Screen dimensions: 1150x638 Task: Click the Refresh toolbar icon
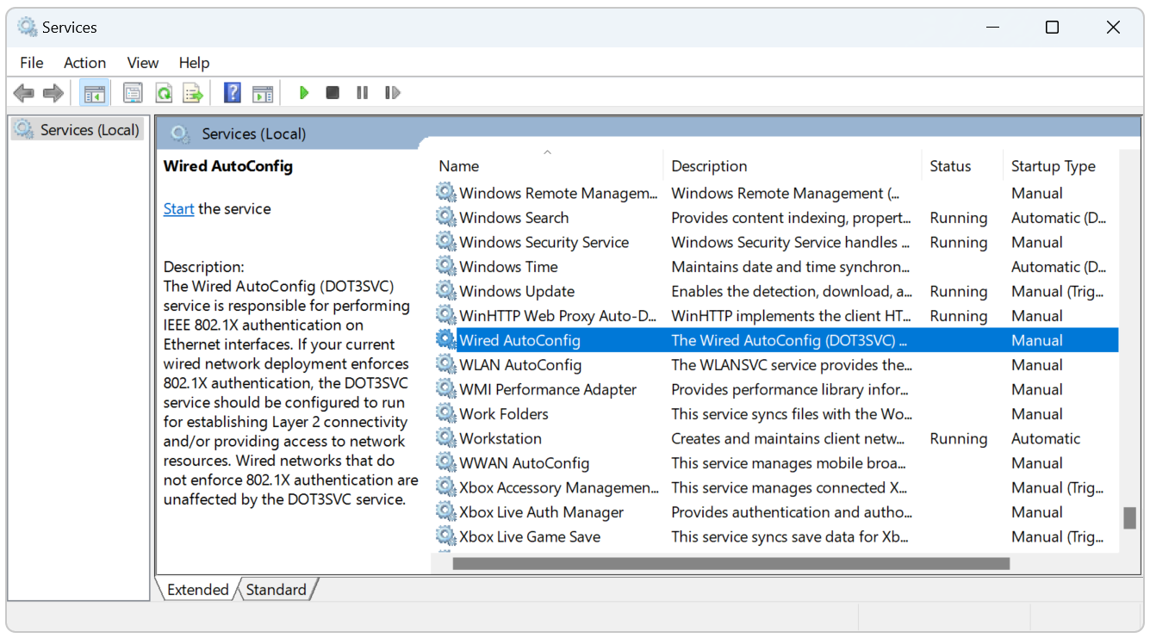click(164, 93)
